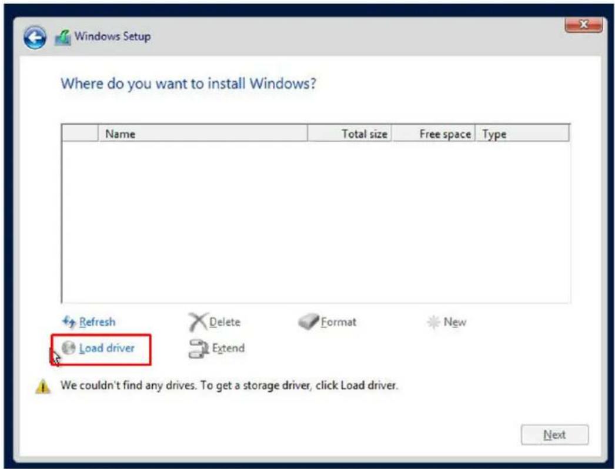The width and height of the screenshot is (615, 469).
Task: Click the Delete X icon
Action: pyautogui.click(x=198, y=322)
